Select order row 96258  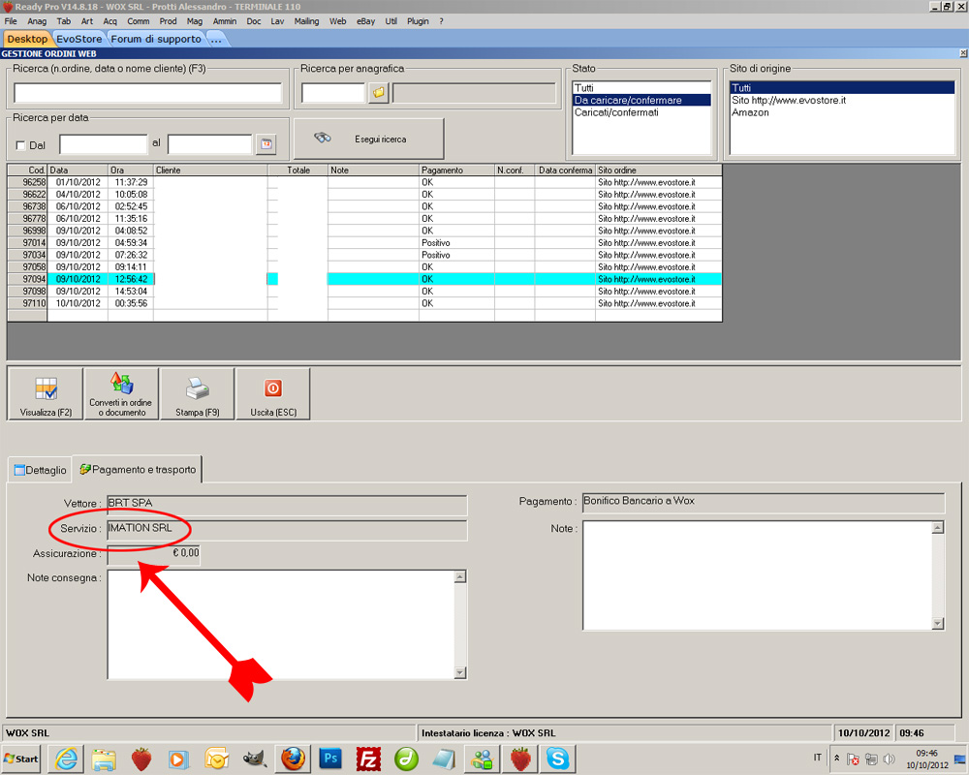click(x=364, y=182)
